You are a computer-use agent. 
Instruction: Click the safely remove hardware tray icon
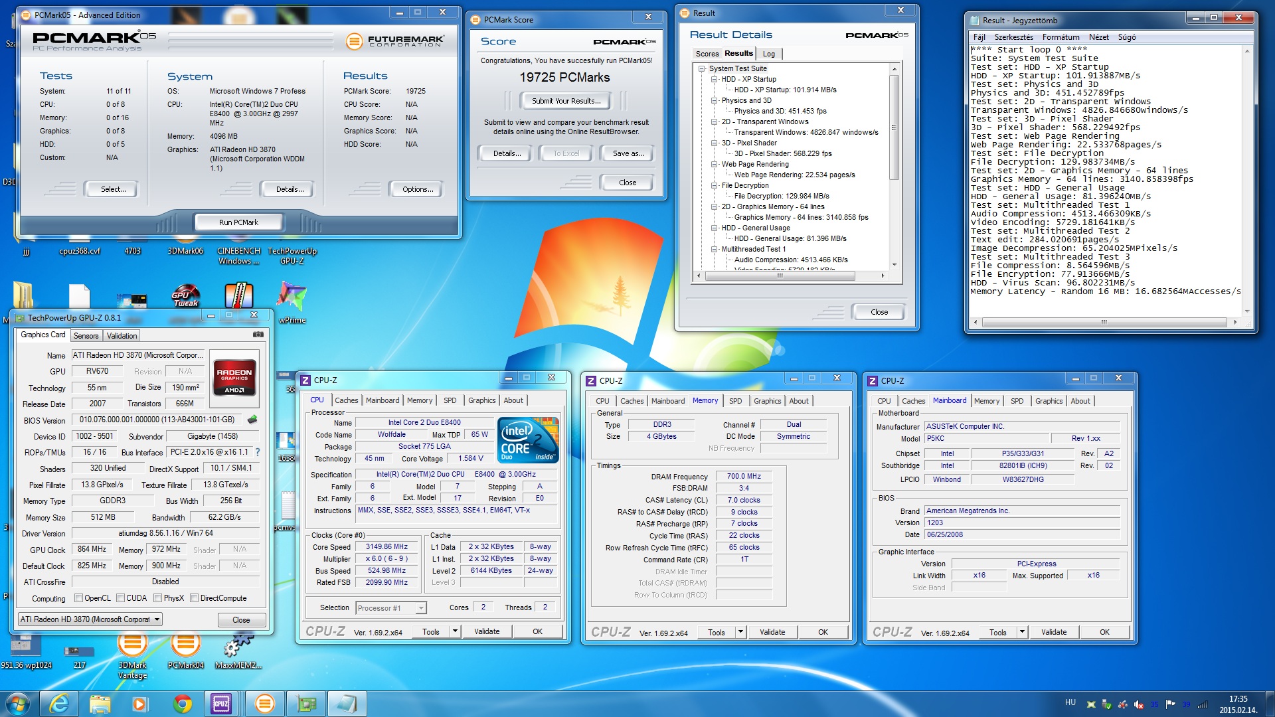[x=1106, y=704]
